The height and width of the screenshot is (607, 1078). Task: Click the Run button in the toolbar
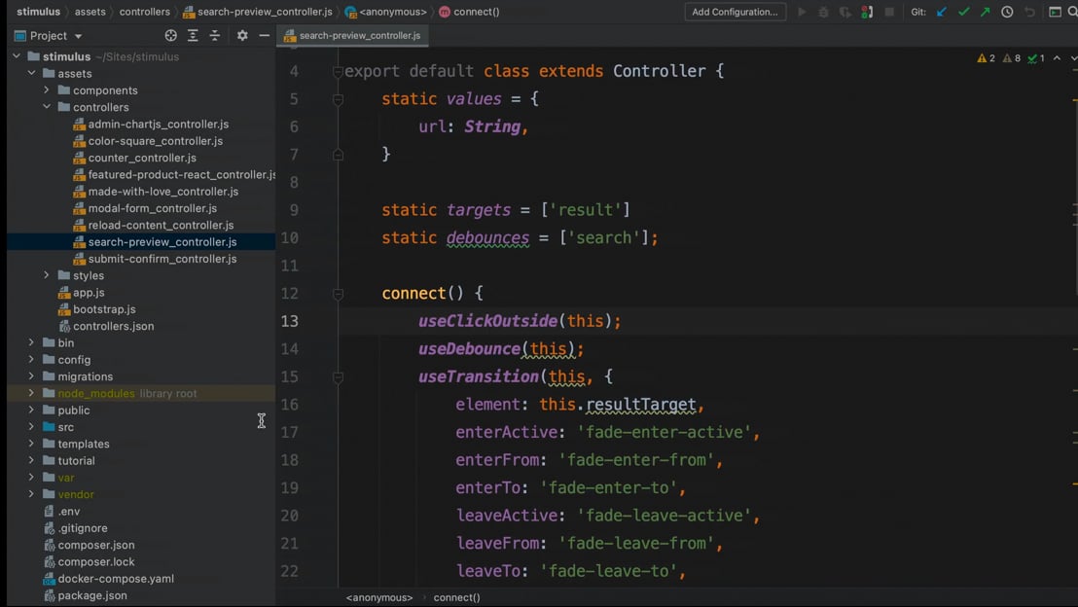pos(802,12)
